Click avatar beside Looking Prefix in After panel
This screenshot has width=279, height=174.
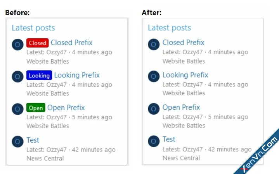(x=154, y=76)
